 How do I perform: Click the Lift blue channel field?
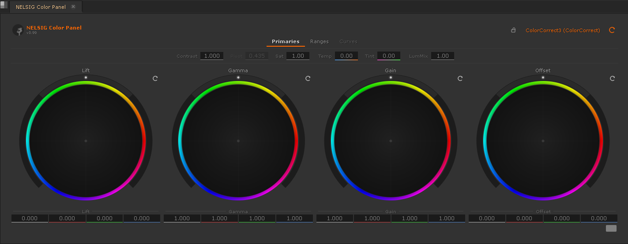[142, 218]
